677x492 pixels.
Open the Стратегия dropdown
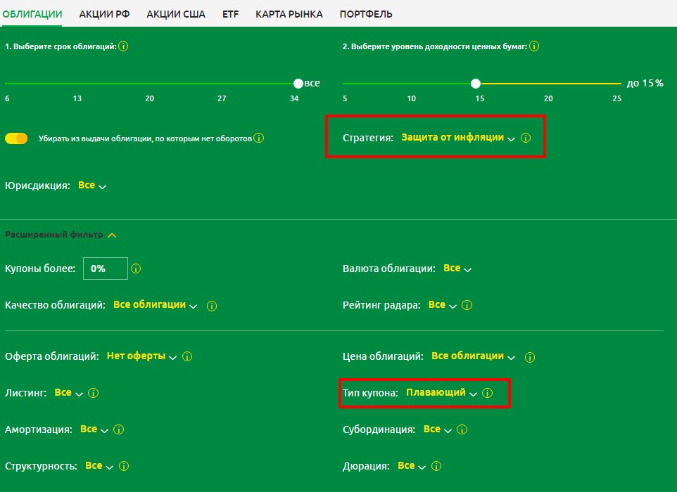pyautogui.click(x=457, y=138)
